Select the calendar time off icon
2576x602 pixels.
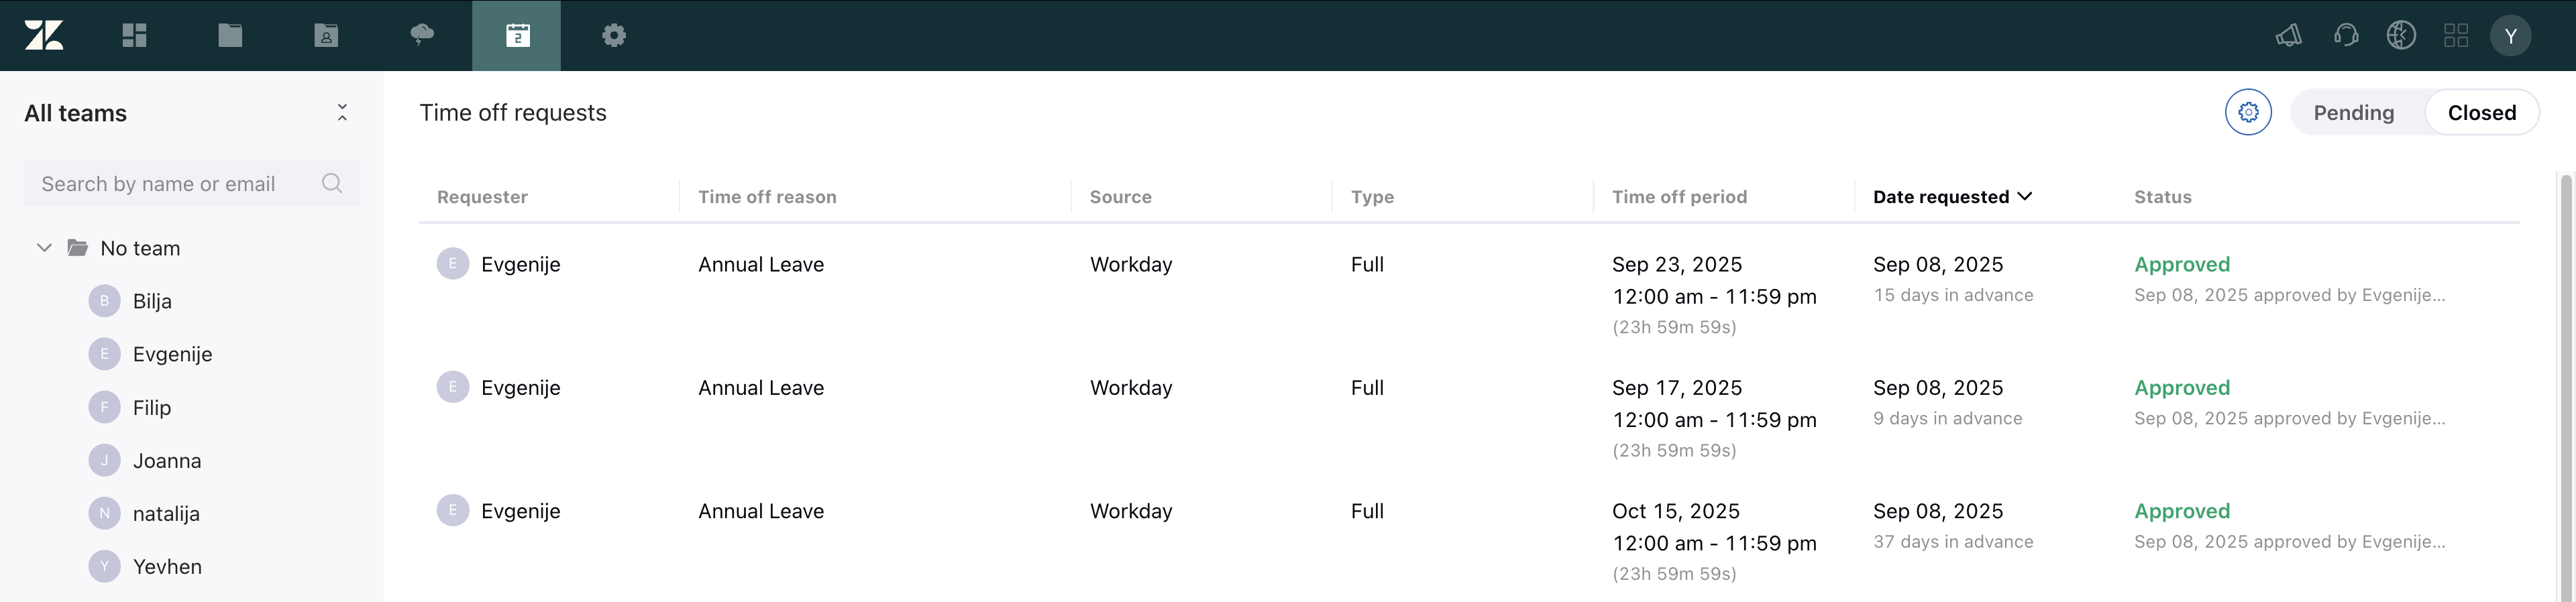tap(517, 35)
